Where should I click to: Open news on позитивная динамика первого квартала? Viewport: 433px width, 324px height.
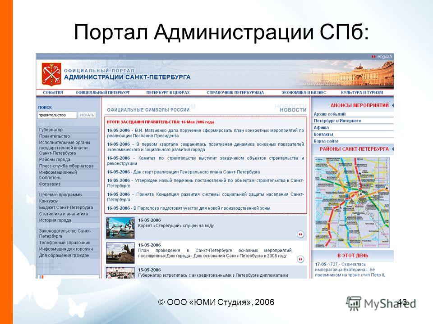click(206, 147)
